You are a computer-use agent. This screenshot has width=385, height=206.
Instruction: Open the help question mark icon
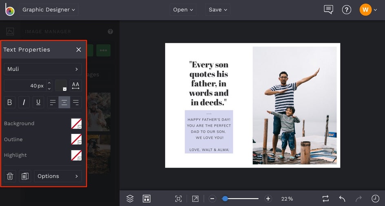tap(346, 10)
